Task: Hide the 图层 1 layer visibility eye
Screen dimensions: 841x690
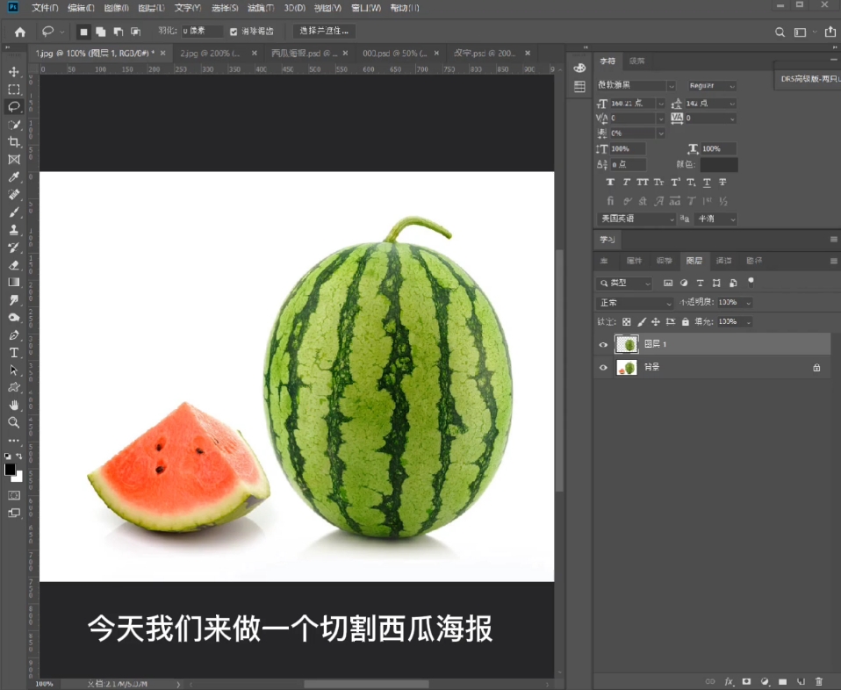Action: click(602, 344)
